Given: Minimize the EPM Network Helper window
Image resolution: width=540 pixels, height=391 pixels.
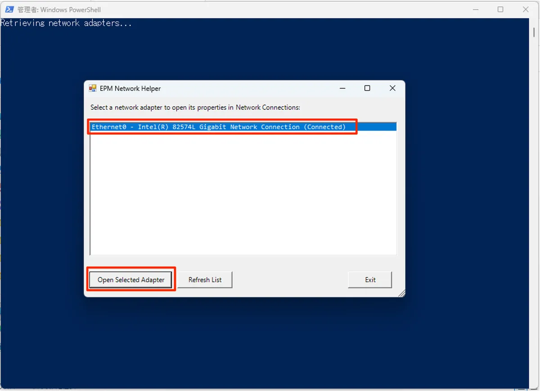Looking at the screenshot, I should pyautogui.click(x=343, y=88).
